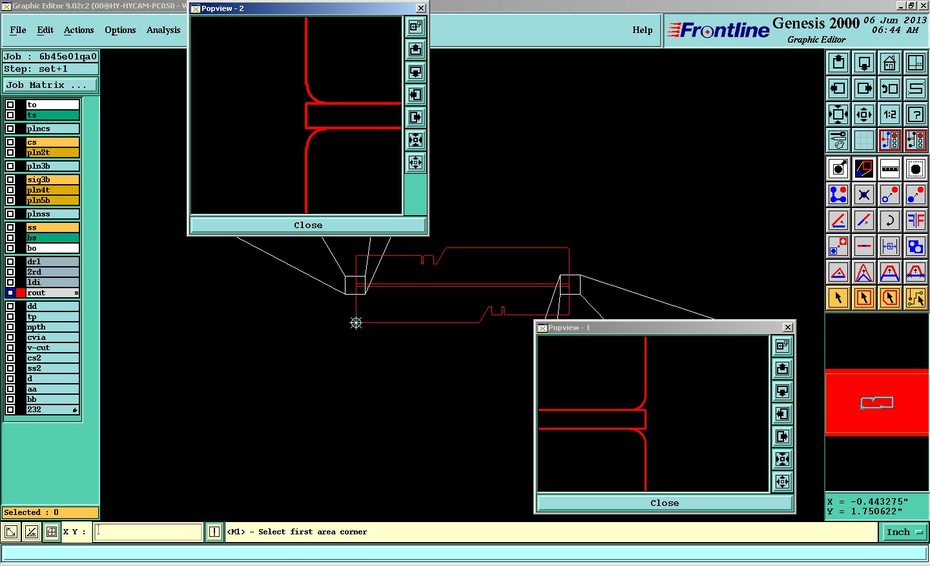Click the red color swatch of rout layer
The width and height of the screenshot is (930, 566).
[x=21, y=293]
